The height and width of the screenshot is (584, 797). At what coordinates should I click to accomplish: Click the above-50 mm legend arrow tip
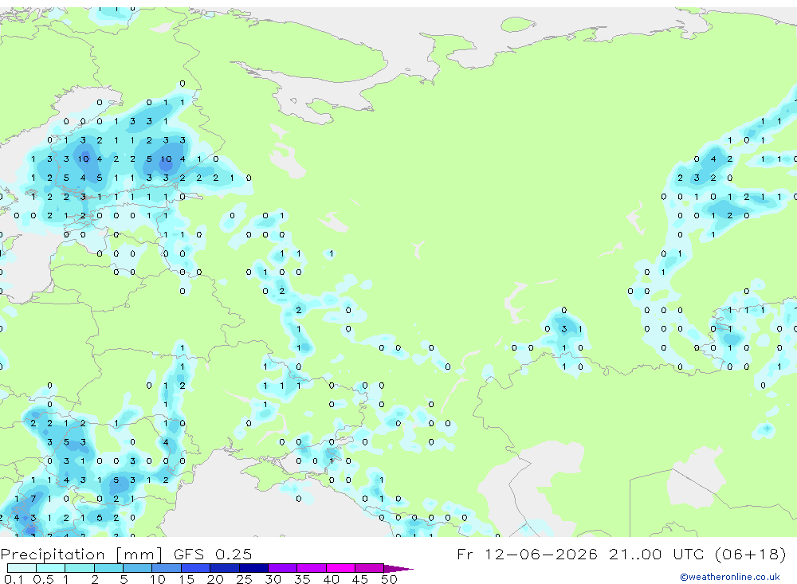[399, 568]
